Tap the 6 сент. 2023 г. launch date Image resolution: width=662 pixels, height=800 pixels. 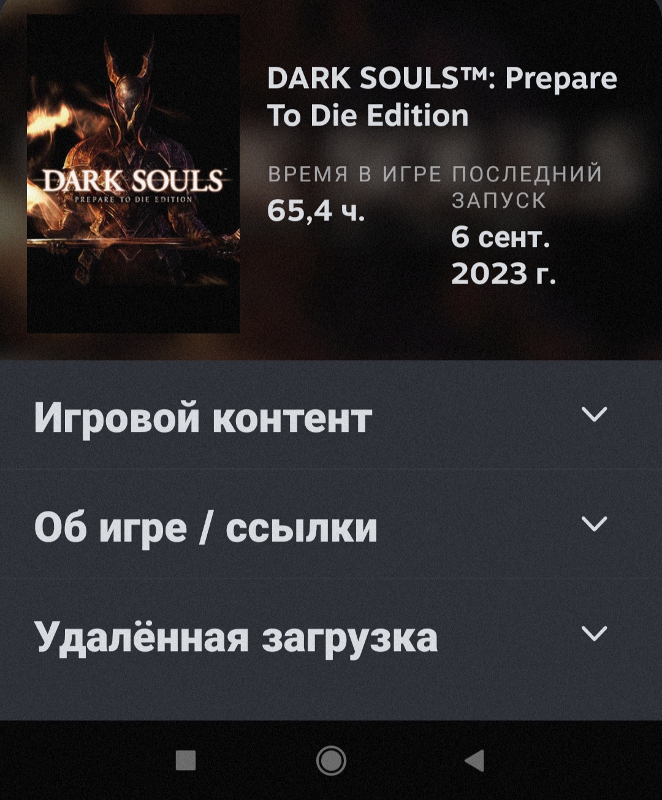[x=503, y=255]
